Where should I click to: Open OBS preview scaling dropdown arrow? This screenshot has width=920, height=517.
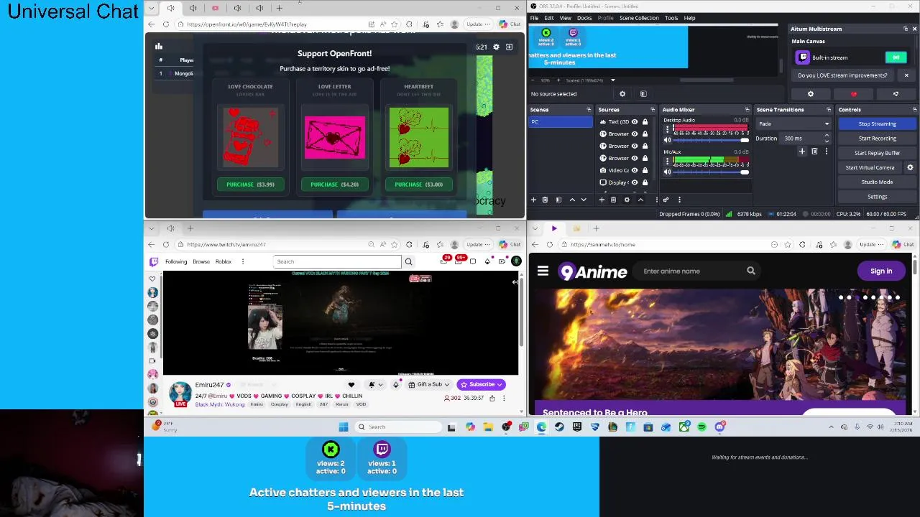click(613, 80)
